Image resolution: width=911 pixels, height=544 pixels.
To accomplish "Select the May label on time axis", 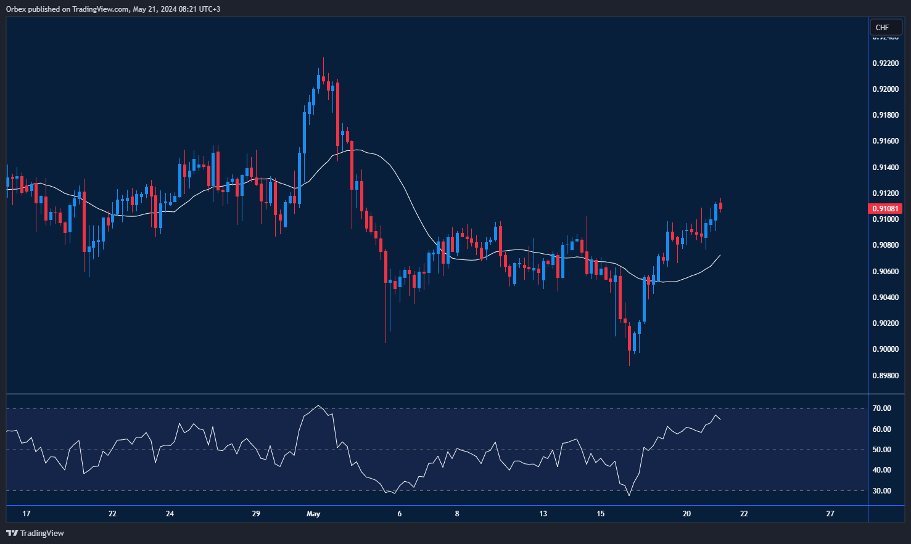I will [313, 514].
